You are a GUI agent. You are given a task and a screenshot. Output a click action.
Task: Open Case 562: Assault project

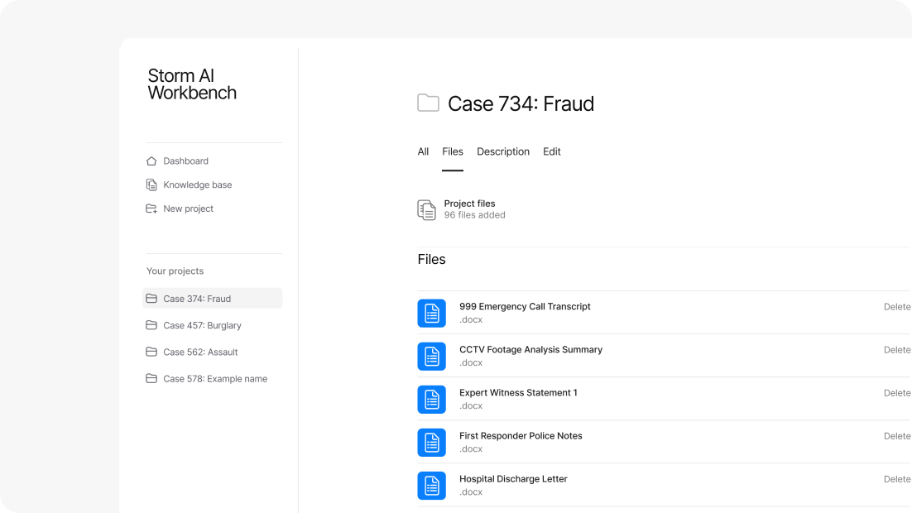[200, 352]
